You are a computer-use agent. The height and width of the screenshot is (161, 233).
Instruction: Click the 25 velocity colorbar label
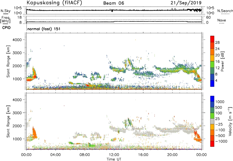217,119
